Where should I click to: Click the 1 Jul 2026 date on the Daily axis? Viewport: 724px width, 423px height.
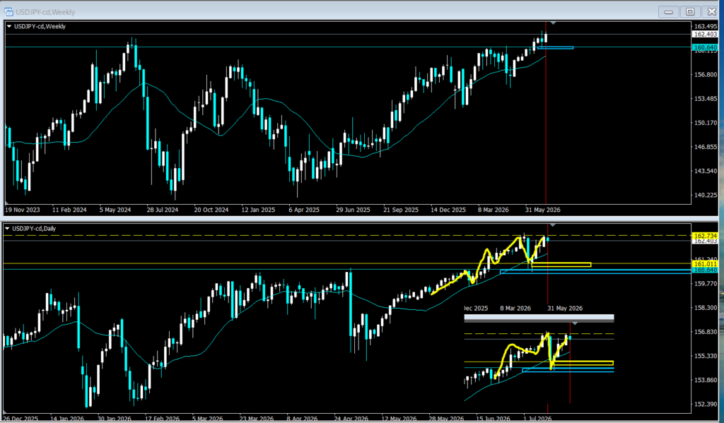pyautogui.click(x=537, y=419)
